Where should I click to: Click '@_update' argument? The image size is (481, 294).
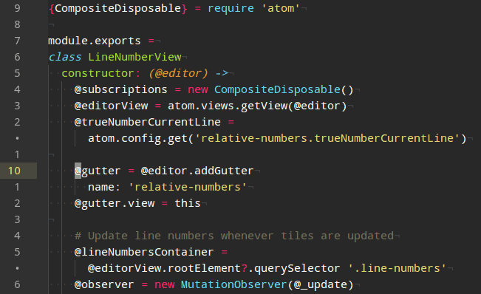[x=320, y=284]
